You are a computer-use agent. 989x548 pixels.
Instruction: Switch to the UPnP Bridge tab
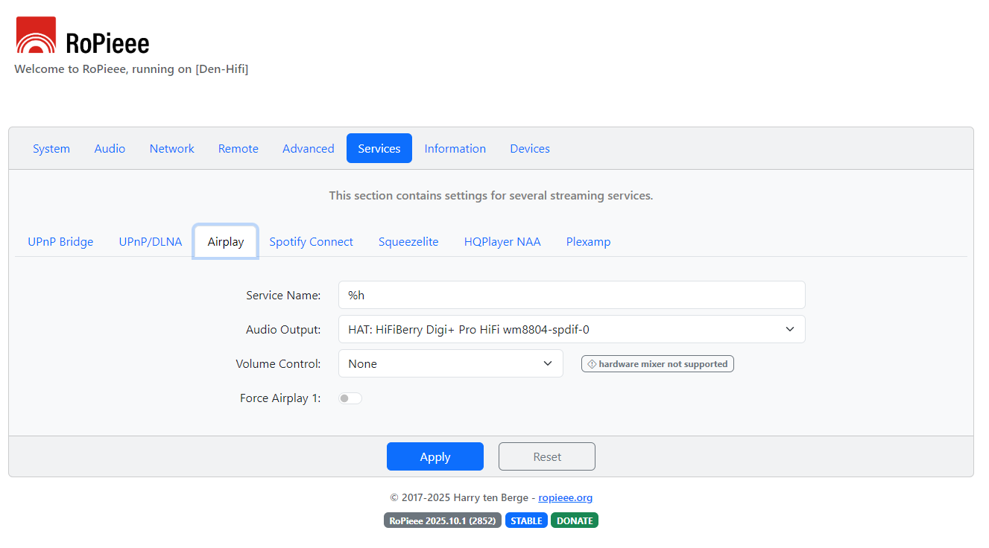pos(60,242)
